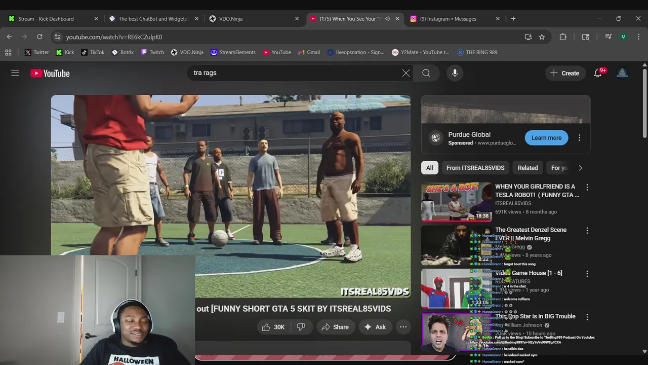Open the install or cast icon in the address bar
Viewport: 648px width, 365px height.
click(528, 36)
